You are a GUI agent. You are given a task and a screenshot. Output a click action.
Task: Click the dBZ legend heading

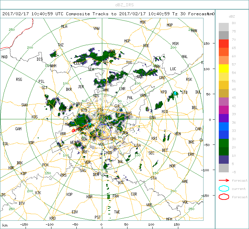click(x=232, y=17)
